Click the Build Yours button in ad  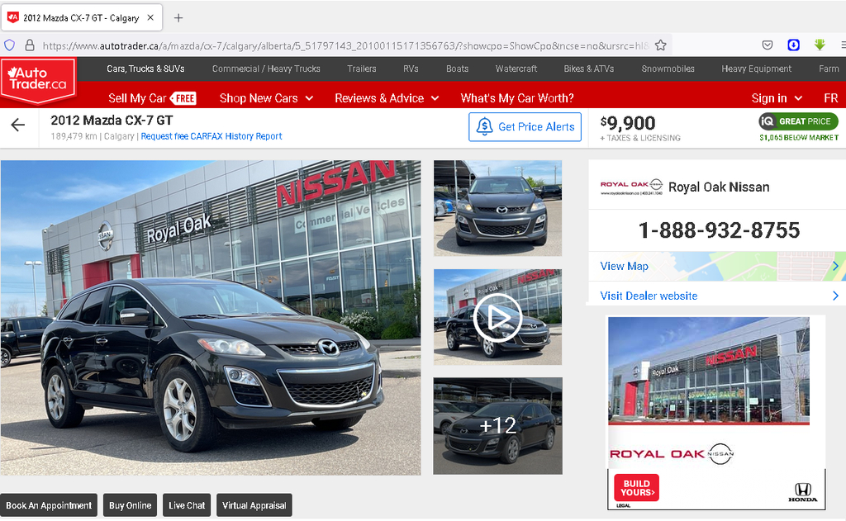coord(636,488)
